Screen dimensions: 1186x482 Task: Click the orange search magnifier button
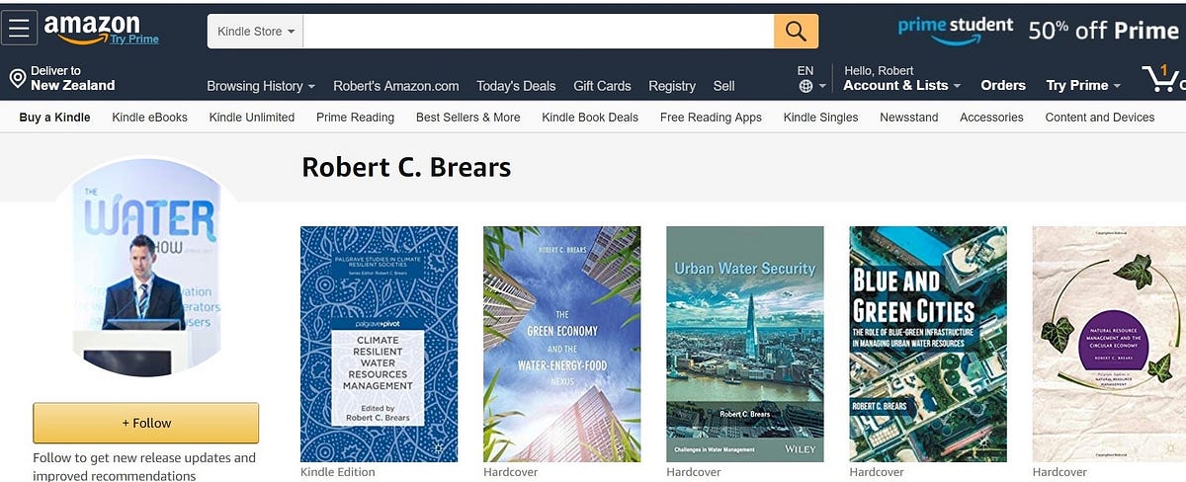tap(796, 31)
